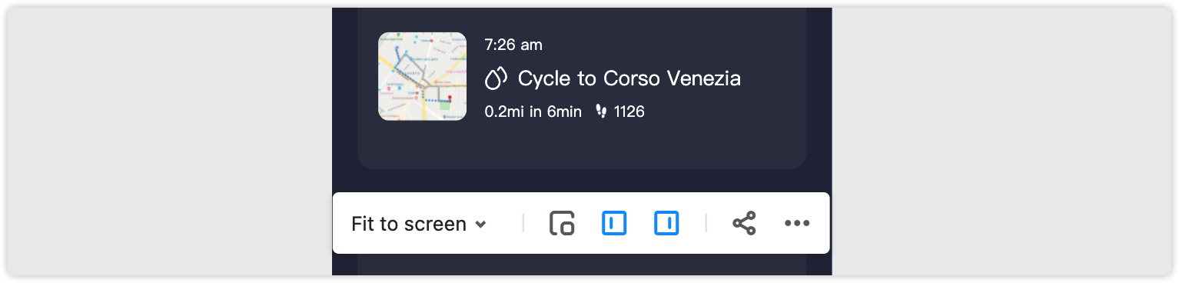This screenshot has height=283, width=1179.
Task: Toggle the minimap overview icon
Action: click(x=562, y=224)
